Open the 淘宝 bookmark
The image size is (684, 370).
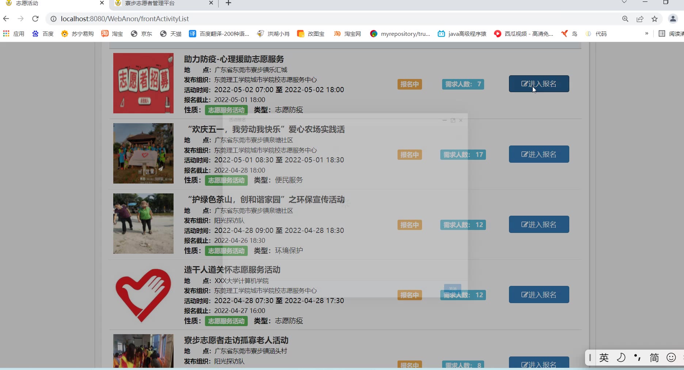point(112,34)
